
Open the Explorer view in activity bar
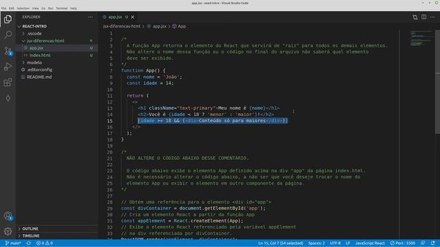(8, 19)
